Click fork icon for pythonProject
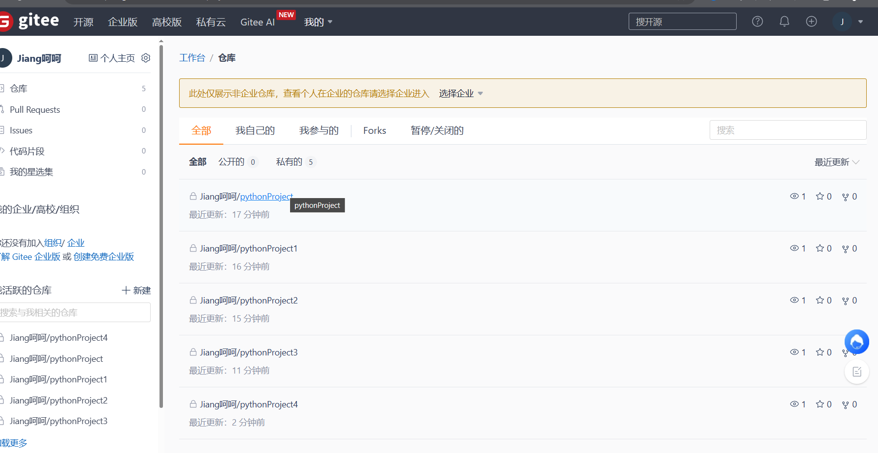878x453 pixels. (846, 197)
